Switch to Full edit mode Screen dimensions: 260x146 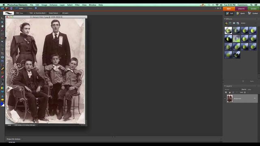point(230,13)
